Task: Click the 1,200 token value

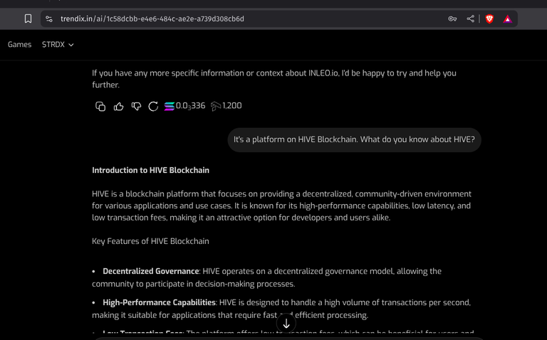Action: click(x=232, y=105)
